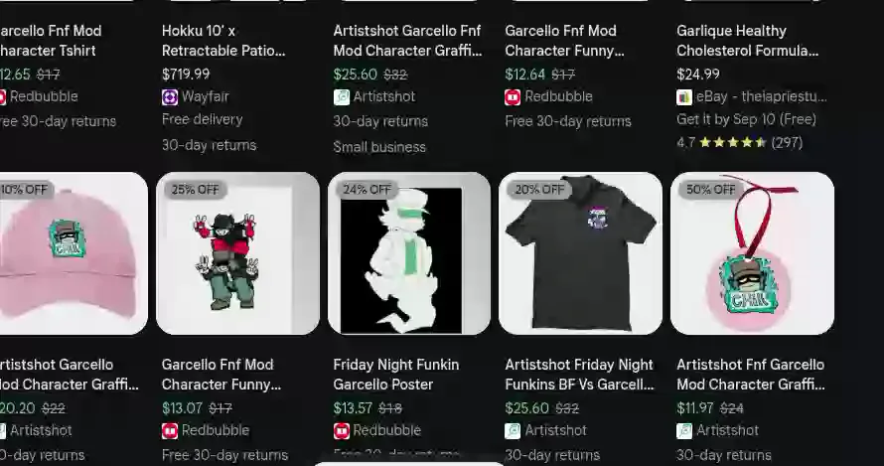
Task: Open the Garcello character art print thumbnail
Action: click(x=238, y=253)
